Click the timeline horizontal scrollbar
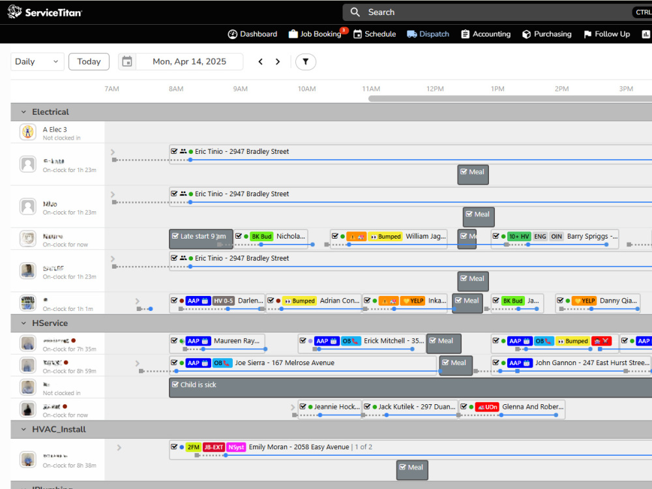Image resolution: width=652 pixels, height=489 pixels. [x=510, y=98]
